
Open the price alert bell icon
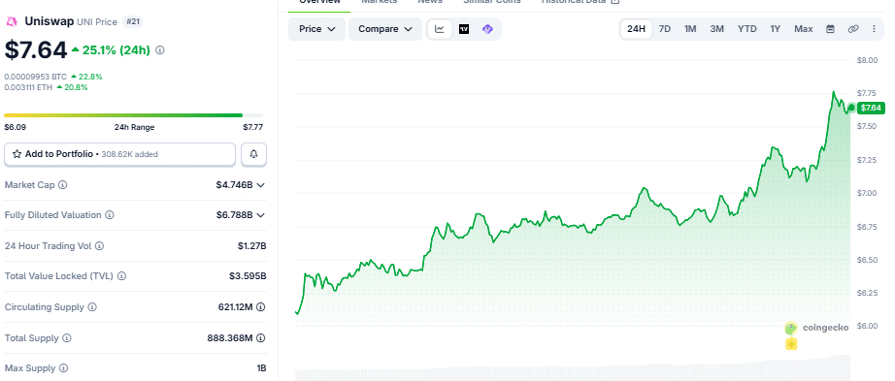254,154
